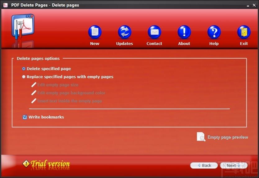Click Edit empty page background color
Image resolution: width=259 pixels, height=178 pixels.
[71, 93]
